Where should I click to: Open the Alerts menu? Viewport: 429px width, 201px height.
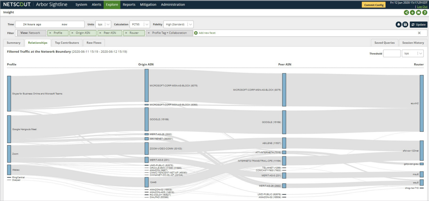pos(96,5)
